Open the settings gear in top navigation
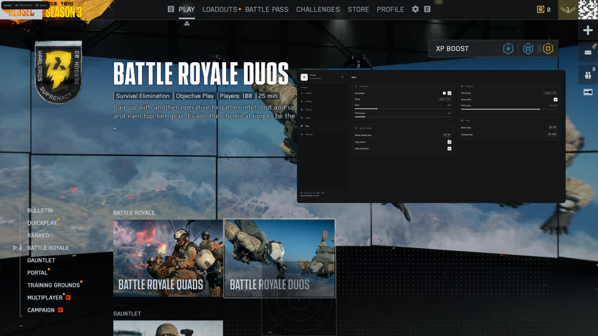Image resolution: width=598 pixels, height=336 pixels. pyautogui.click(x=415, y=9)
